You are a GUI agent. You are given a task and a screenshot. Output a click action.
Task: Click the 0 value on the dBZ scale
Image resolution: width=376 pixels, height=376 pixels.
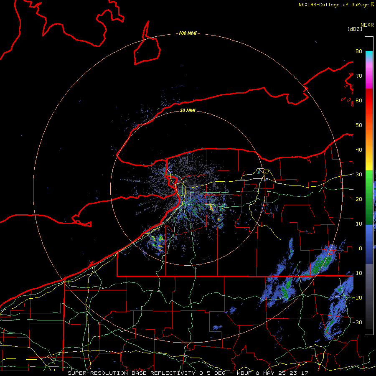[x=361, y=249]
